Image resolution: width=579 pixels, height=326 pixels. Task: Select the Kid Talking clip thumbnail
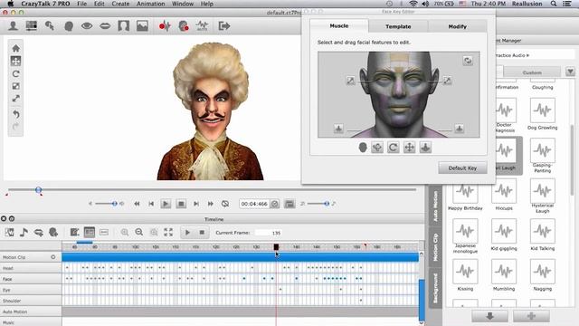pyautogui.click(x=542, y=231)
